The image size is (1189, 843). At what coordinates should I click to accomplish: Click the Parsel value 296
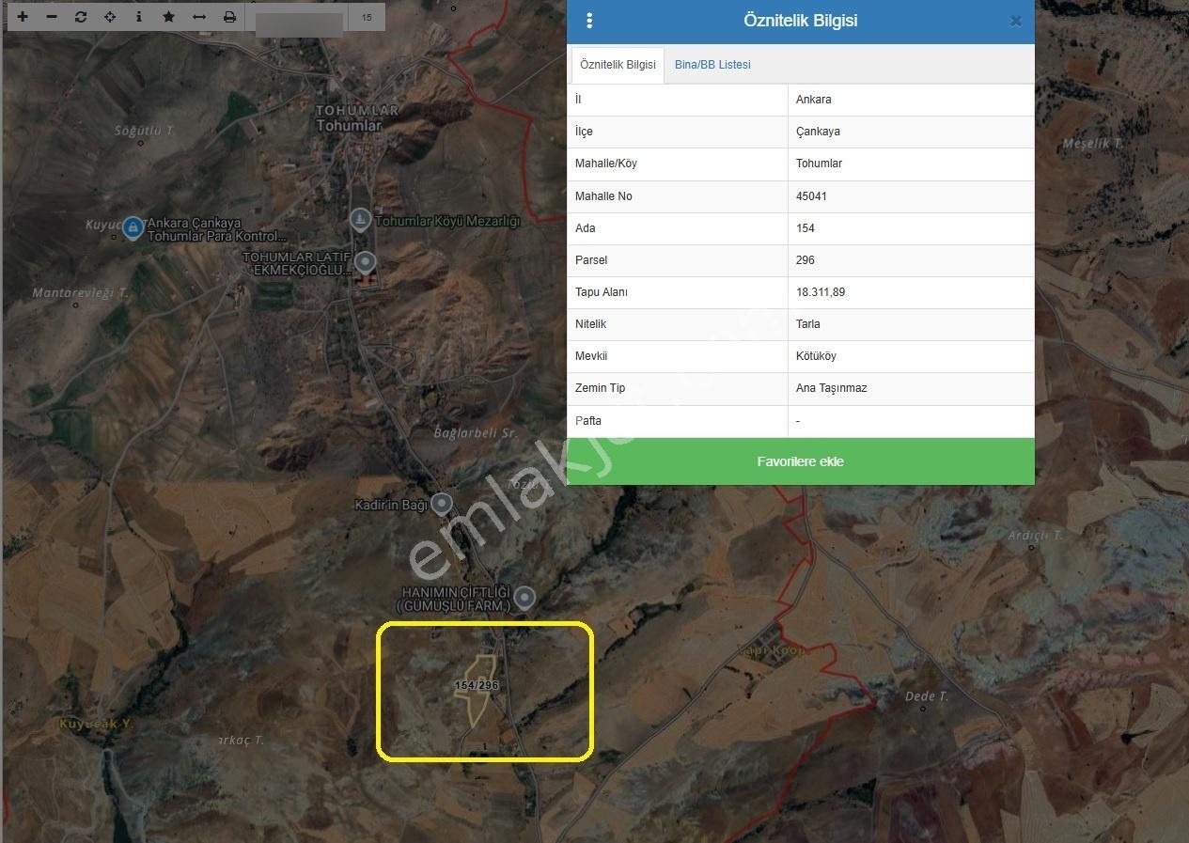(x=806, y=260)
